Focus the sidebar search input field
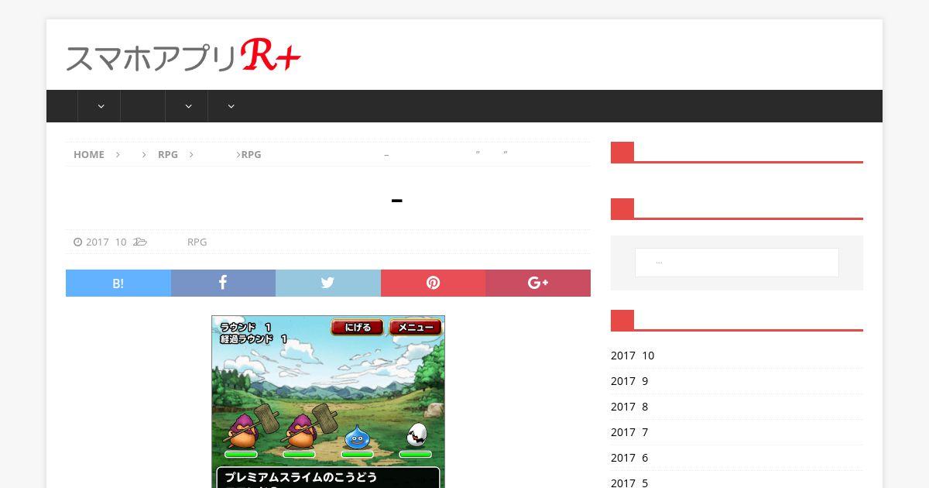Image resolution: width=929 pixels, height=488 pixels. 737,263
